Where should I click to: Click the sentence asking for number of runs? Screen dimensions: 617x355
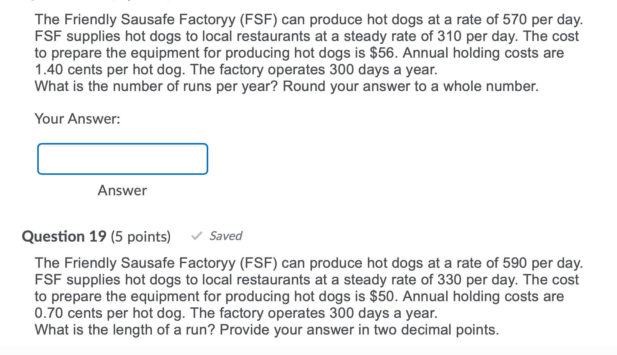click(286, 86)
